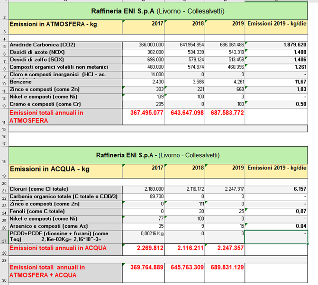Select the PCDD+PCDF 2017 value 0,00216 Kg
Screen dimensions: 318x285
click(144, 237)
